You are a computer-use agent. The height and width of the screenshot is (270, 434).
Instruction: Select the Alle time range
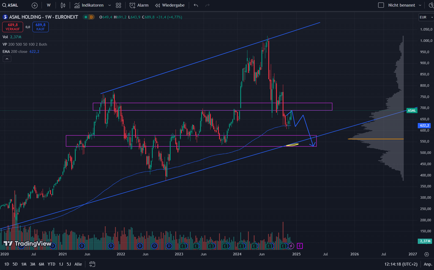[78, 264]
